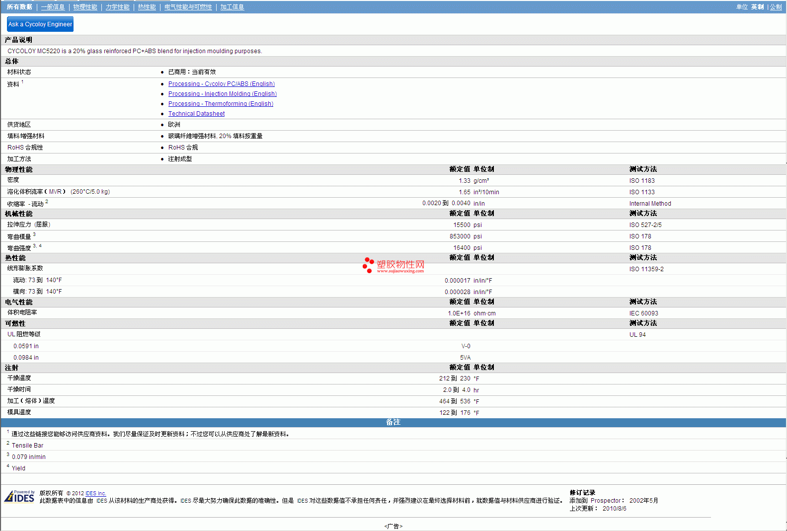
Task: Switch units to 公制
Action: click(776, 7)
